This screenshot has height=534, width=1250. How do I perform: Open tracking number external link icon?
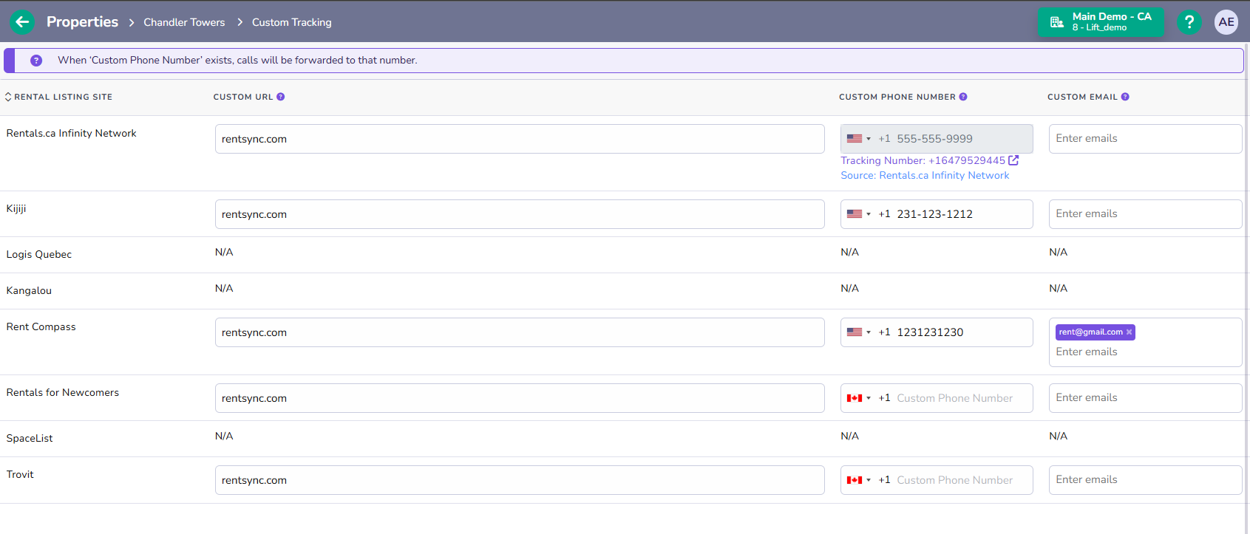click(x=1013, y=160)
